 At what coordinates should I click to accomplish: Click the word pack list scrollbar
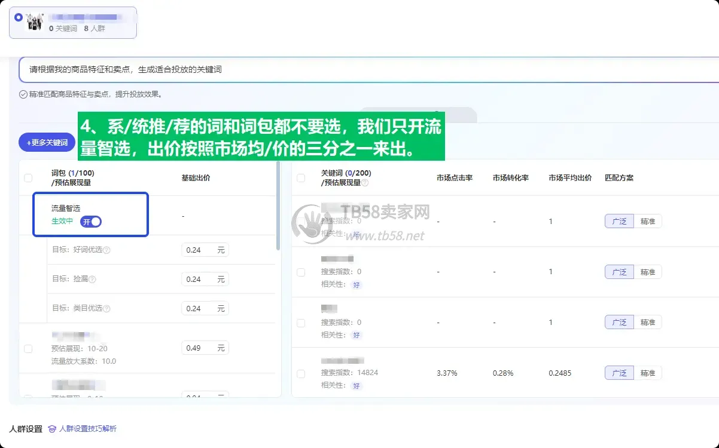pyautogui.click(x=278, y=205)
